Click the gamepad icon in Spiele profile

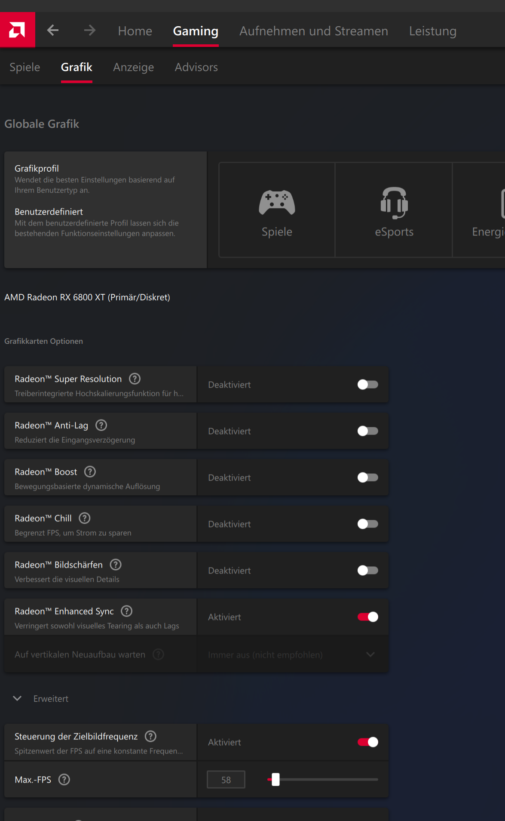pos(277,202)
